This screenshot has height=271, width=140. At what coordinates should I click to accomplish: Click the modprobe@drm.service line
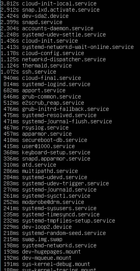[44, 202]
